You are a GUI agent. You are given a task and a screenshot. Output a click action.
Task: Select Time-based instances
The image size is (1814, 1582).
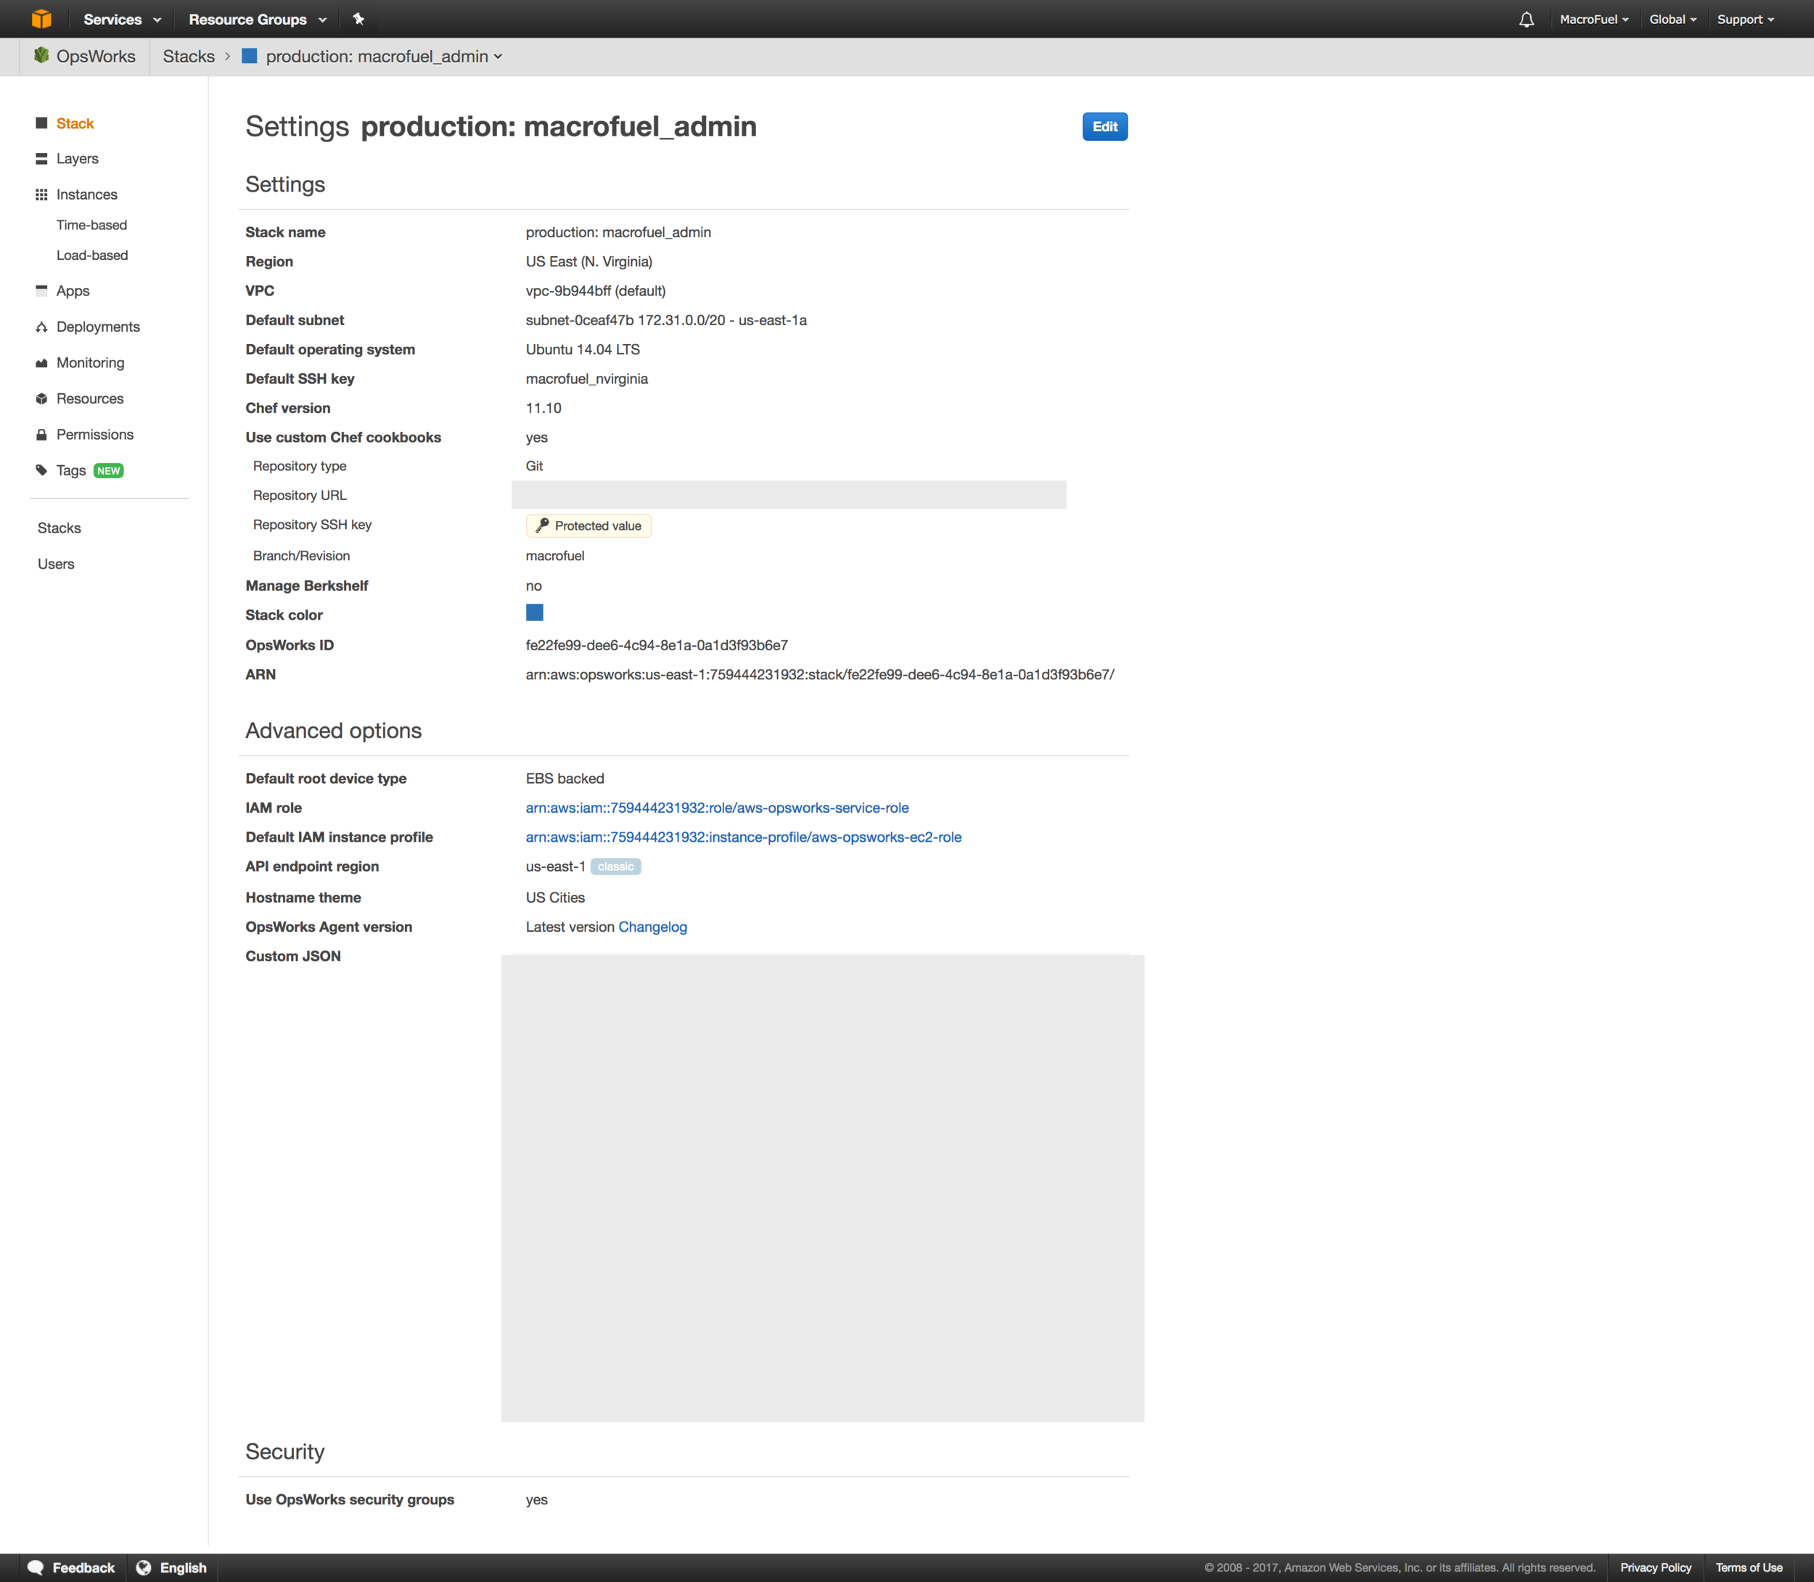click(92, 225)
